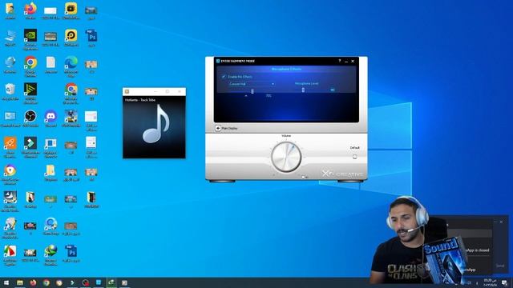Open PSD file beside Internet Download Manager
The image size is (513, 288).
[x=71, y=254]
